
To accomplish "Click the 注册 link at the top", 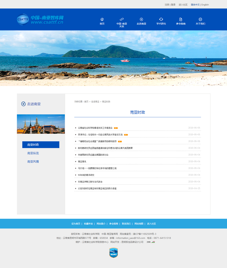I will tap(167, 5).
